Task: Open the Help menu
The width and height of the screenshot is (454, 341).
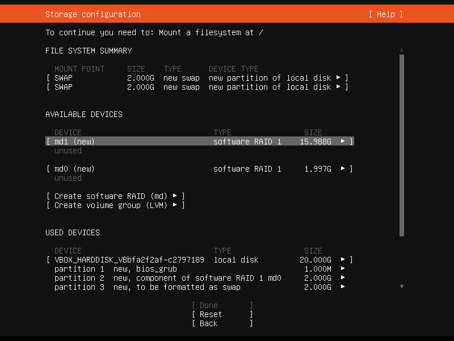Action: (386, 14)
